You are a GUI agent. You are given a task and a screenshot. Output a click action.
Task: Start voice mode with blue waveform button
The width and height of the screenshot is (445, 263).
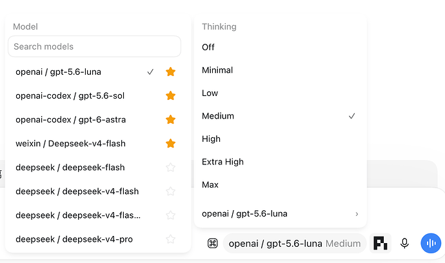(x=431, y=243)
